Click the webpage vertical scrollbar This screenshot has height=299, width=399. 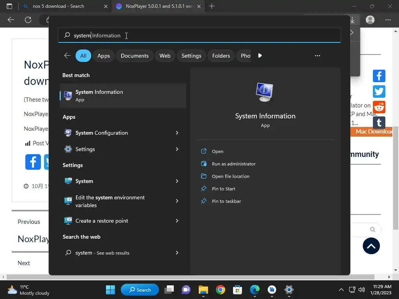(395, 178)
